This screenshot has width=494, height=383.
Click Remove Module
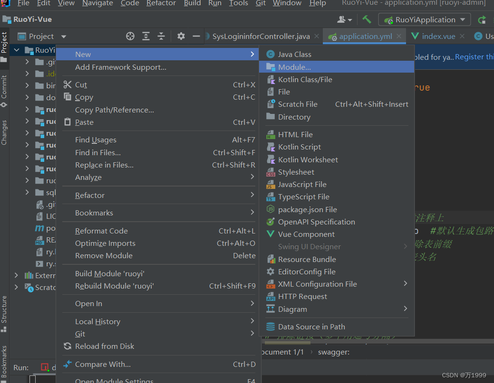[157, 256]
